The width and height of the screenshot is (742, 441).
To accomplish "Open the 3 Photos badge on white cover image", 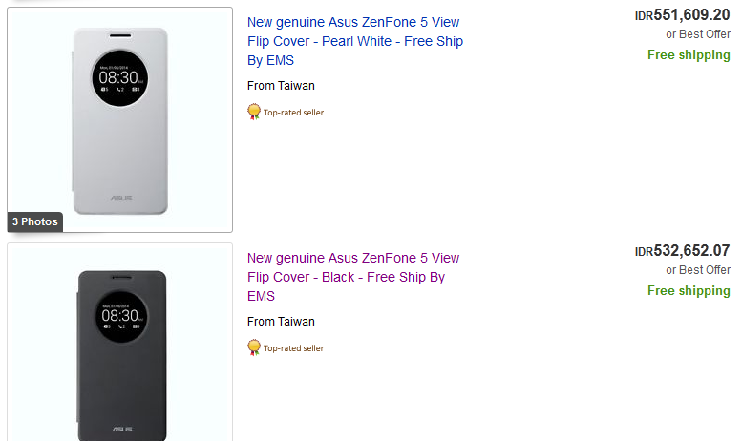I will (x=35, y=221).
